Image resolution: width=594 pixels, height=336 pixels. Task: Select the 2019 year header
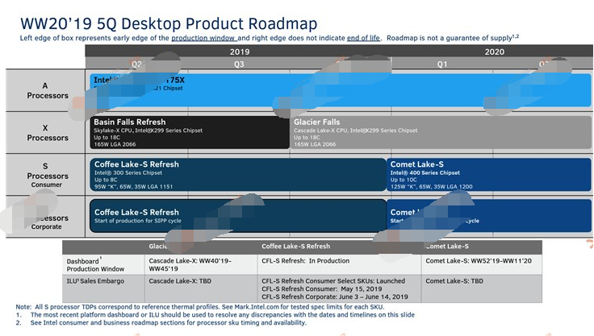[240, 52]
